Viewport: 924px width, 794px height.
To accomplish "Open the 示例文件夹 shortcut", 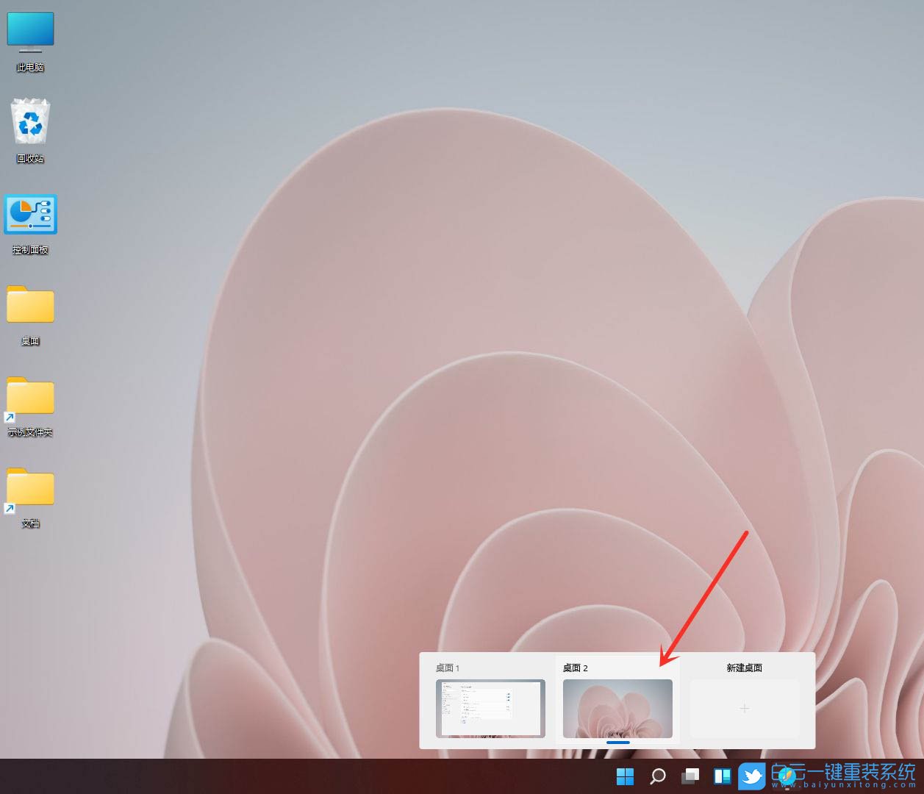I will 30,398.
